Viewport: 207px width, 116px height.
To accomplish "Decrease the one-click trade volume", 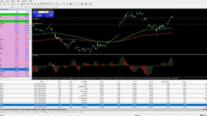I will pos(39,12).
